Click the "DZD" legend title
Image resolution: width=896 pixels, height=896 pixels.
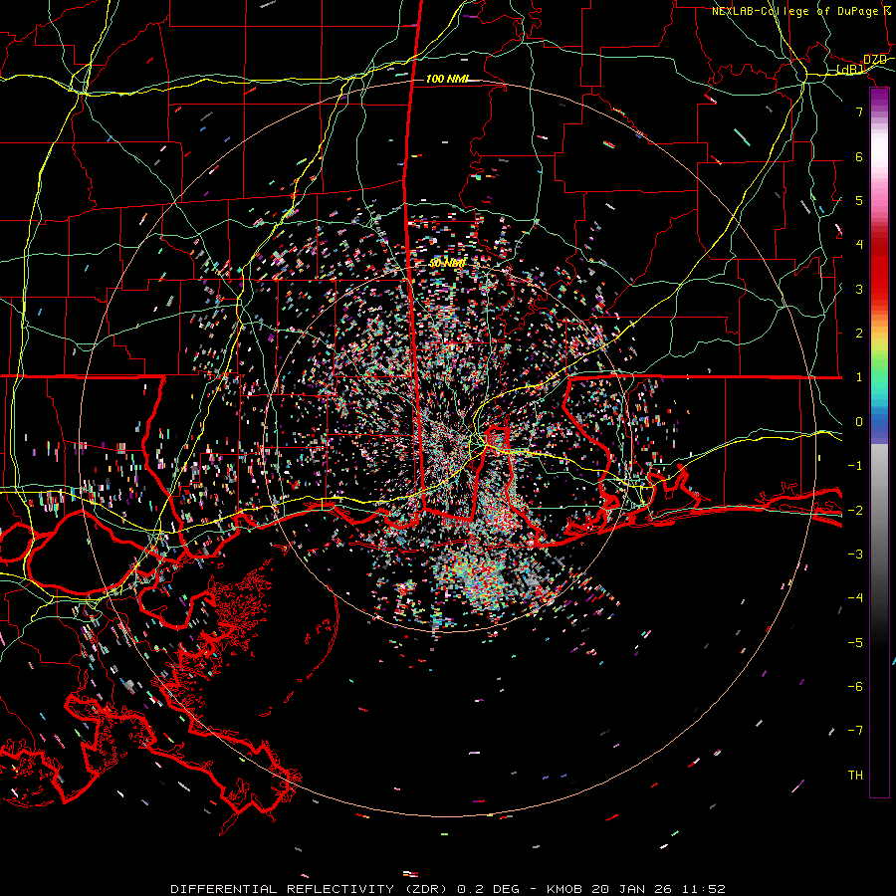(x=874, y=60)
